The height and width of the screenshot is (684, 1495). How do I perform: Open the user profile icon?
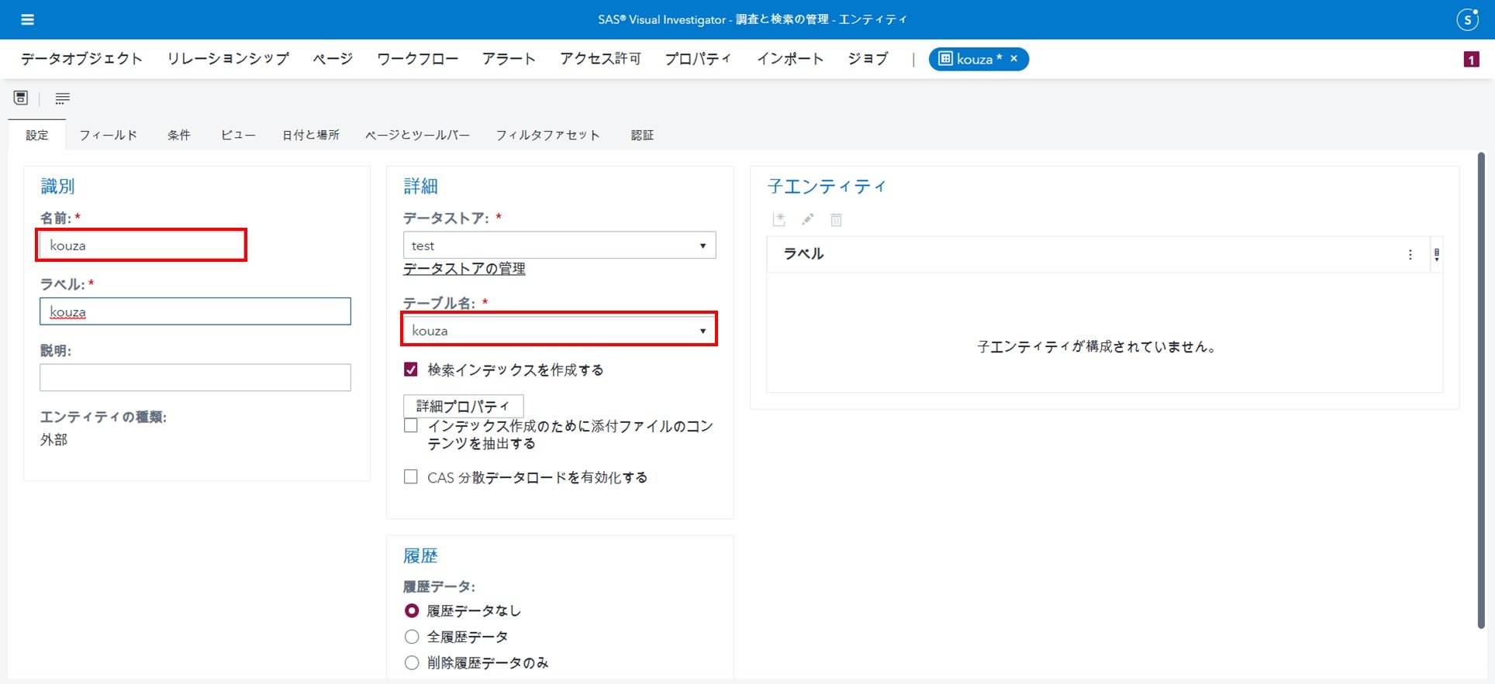[x=1467, y=19]
